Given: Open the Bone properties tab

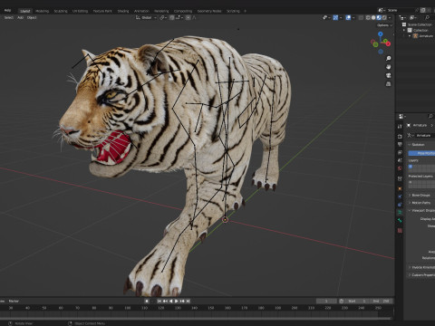Looking at the screenshot, I should [x=400, y=221].
